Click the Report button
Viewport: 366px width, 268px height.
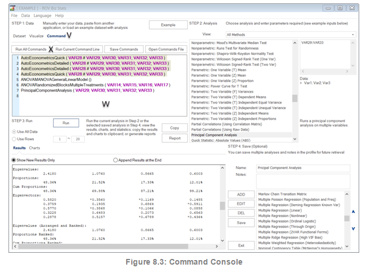175,138
